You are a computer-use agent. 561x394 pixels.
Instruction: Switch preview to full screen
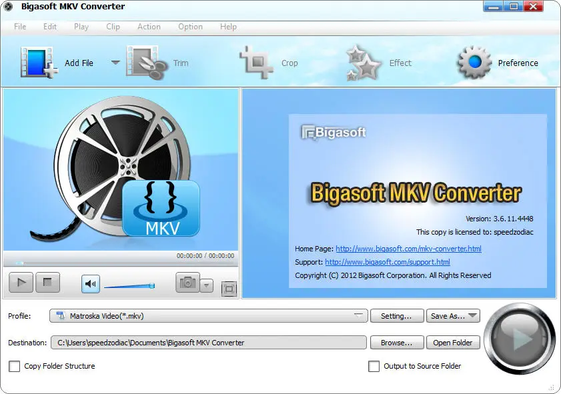(x=229, y=289)
